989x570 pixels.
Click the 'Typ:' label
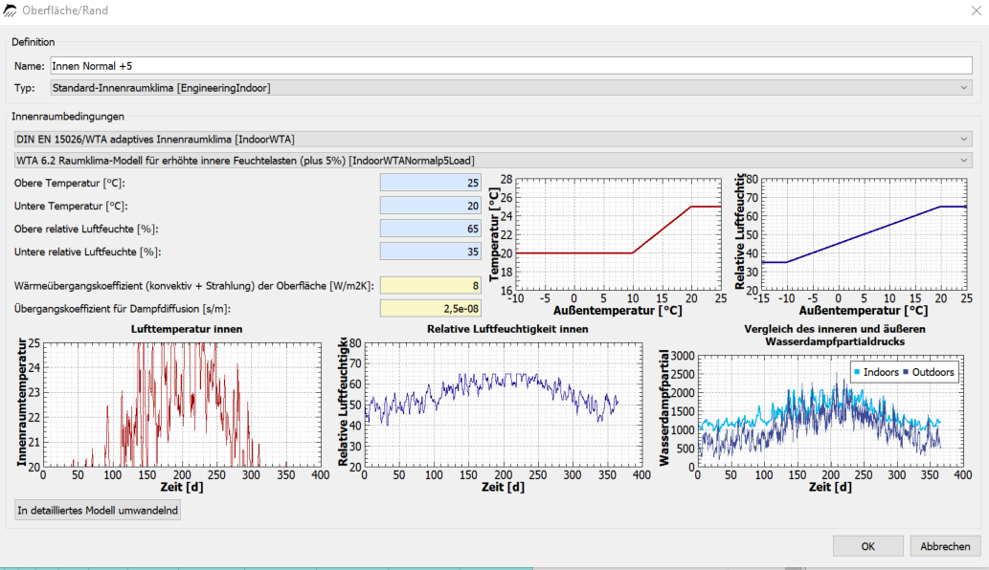pyautogui.click(x=25, y=88)
